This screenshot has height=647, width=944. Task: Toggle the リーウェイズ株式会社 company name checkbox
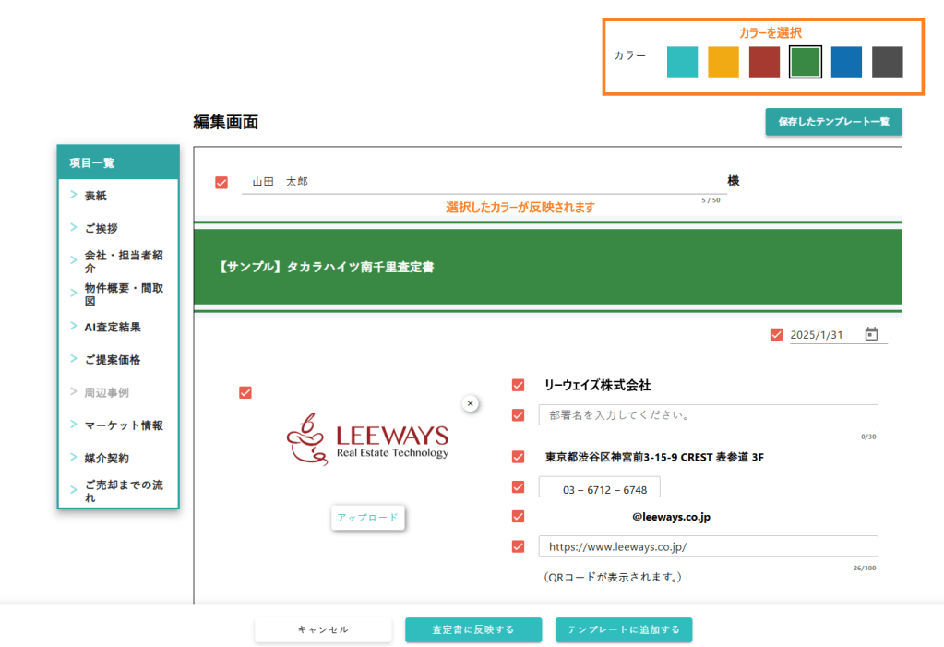(519, 385)
